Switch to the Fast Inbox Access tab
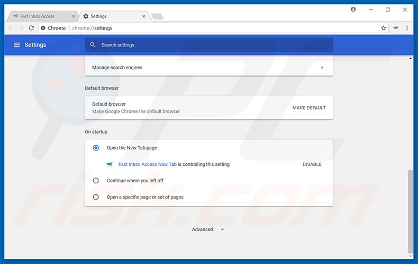Screen dimensions: 418x264 (42, 16)
